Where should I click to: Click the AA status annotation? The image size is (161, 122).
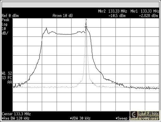tap(10, 82)
